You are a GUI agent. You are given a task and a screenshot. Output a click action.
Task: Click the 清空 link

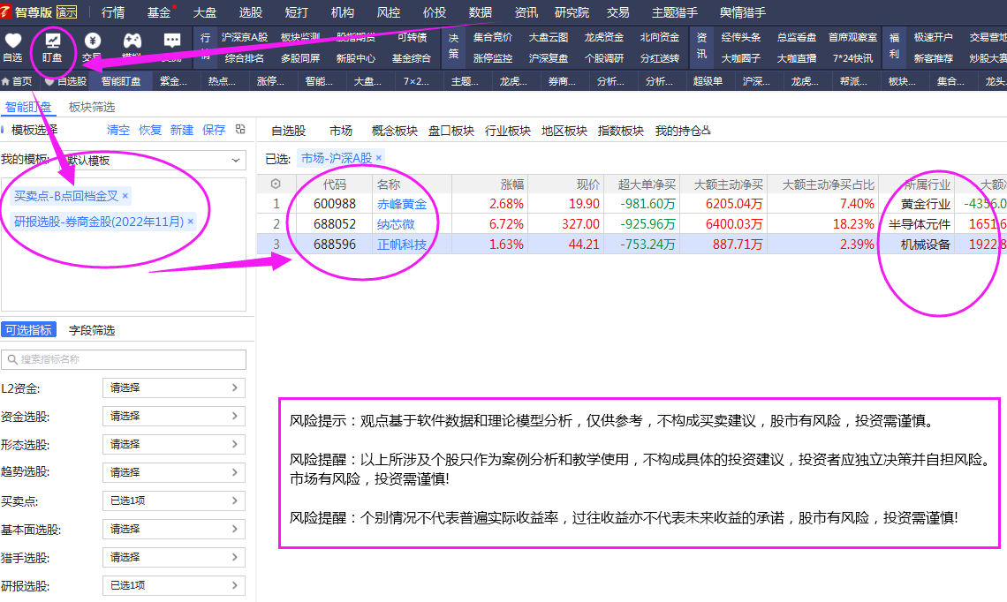click(118, 130)
